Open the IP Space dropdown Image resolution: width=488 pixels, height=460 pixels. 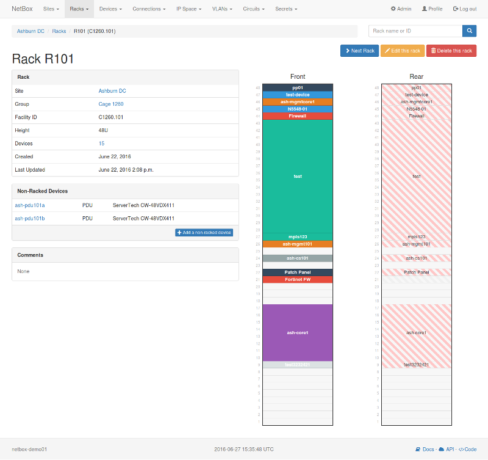[189, 9]
